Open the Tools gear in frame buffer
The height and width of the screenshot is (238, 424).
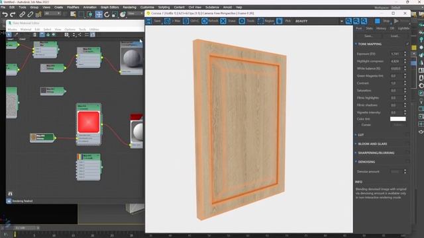point(242,21)
